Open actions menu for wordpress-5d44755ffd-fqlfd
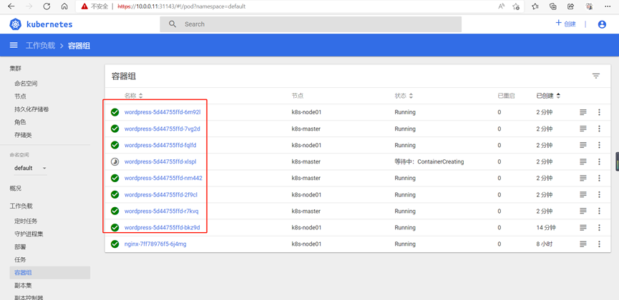 [x=599, y=145]
